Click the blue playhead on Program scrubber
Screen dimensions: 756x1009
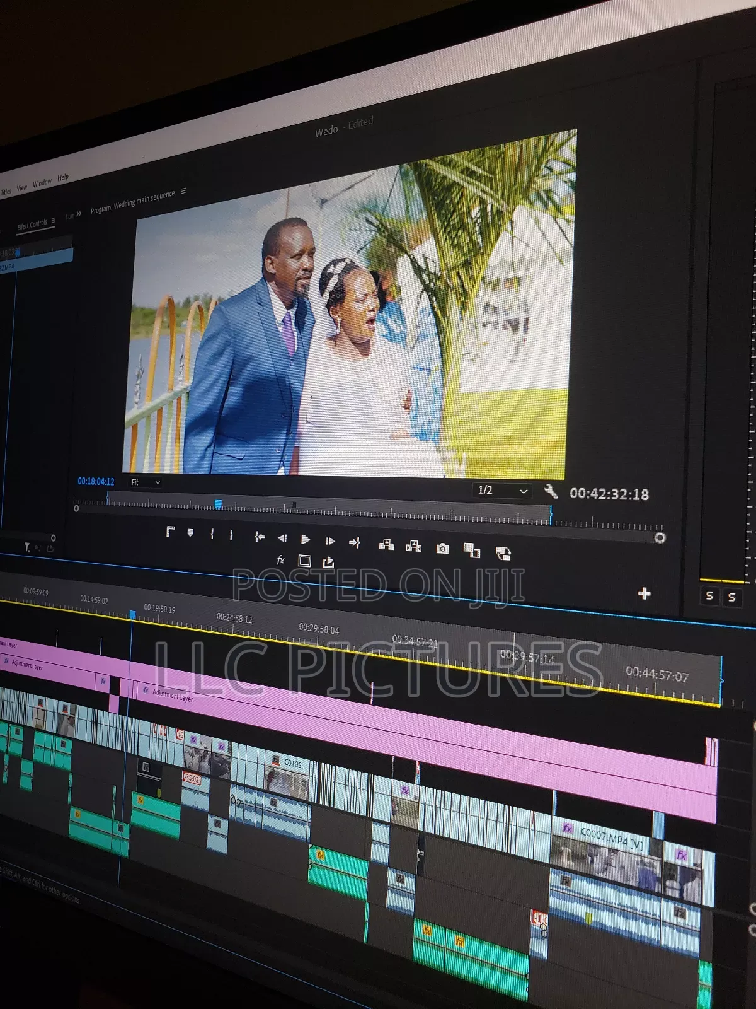[x=218, y=504]
